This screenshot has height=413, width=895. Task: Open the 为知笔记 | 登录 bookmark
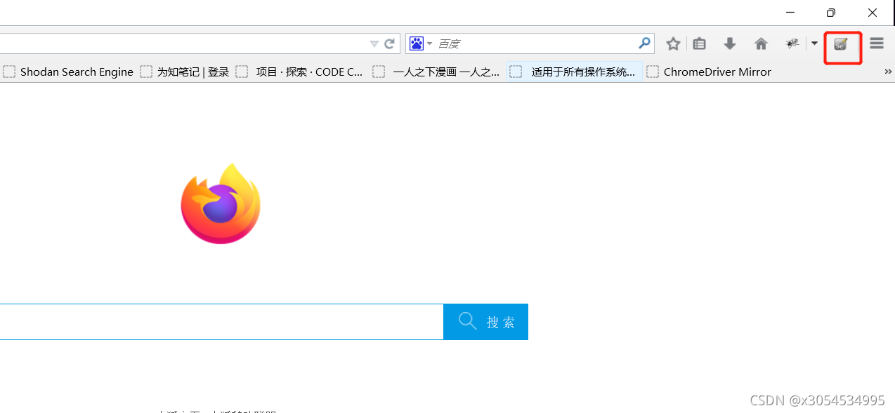(x=185, y=72)
